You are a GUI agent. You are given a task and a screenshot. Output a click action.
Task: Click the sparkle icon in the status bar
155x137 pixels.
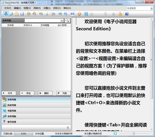point(115,133)
